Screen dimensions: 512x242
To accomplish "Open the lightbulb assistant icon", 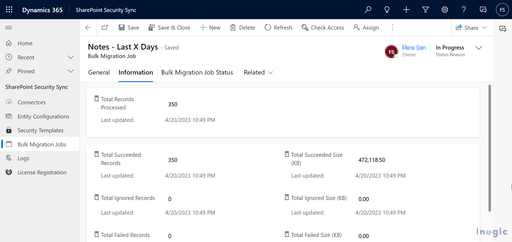I will pyautogui.click(x=387, y=10).
